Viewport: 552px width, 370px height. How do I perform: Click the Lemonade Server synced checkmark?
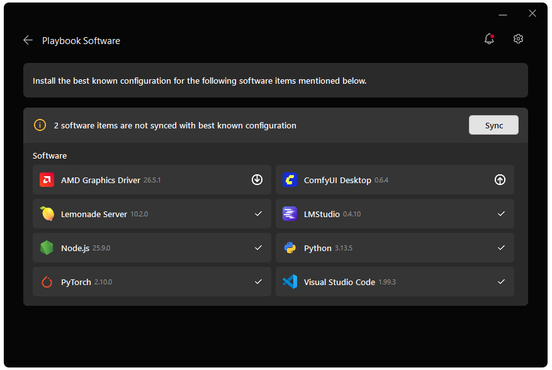(258, 214)
